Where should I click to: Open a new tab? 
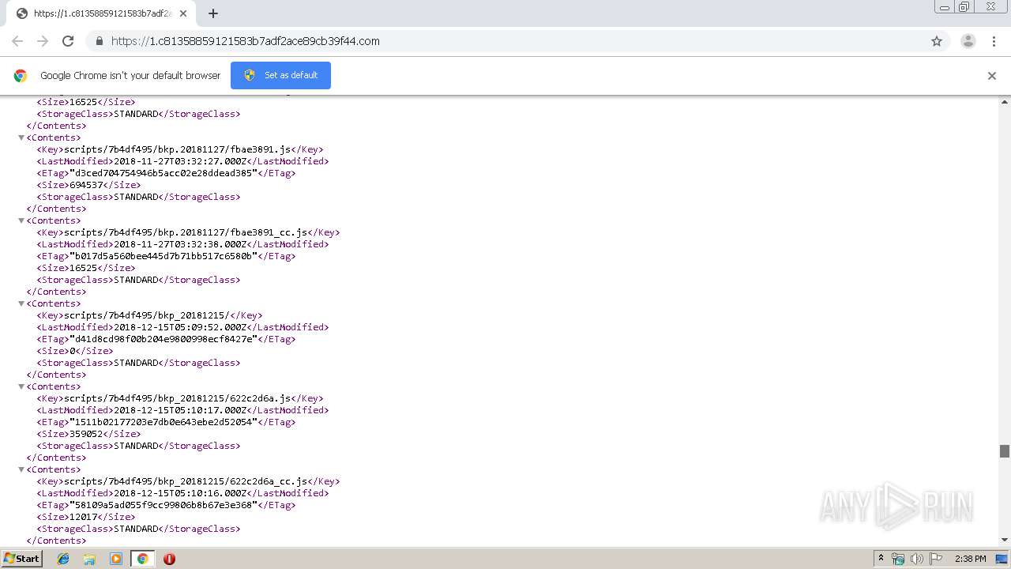click(213, 13)
